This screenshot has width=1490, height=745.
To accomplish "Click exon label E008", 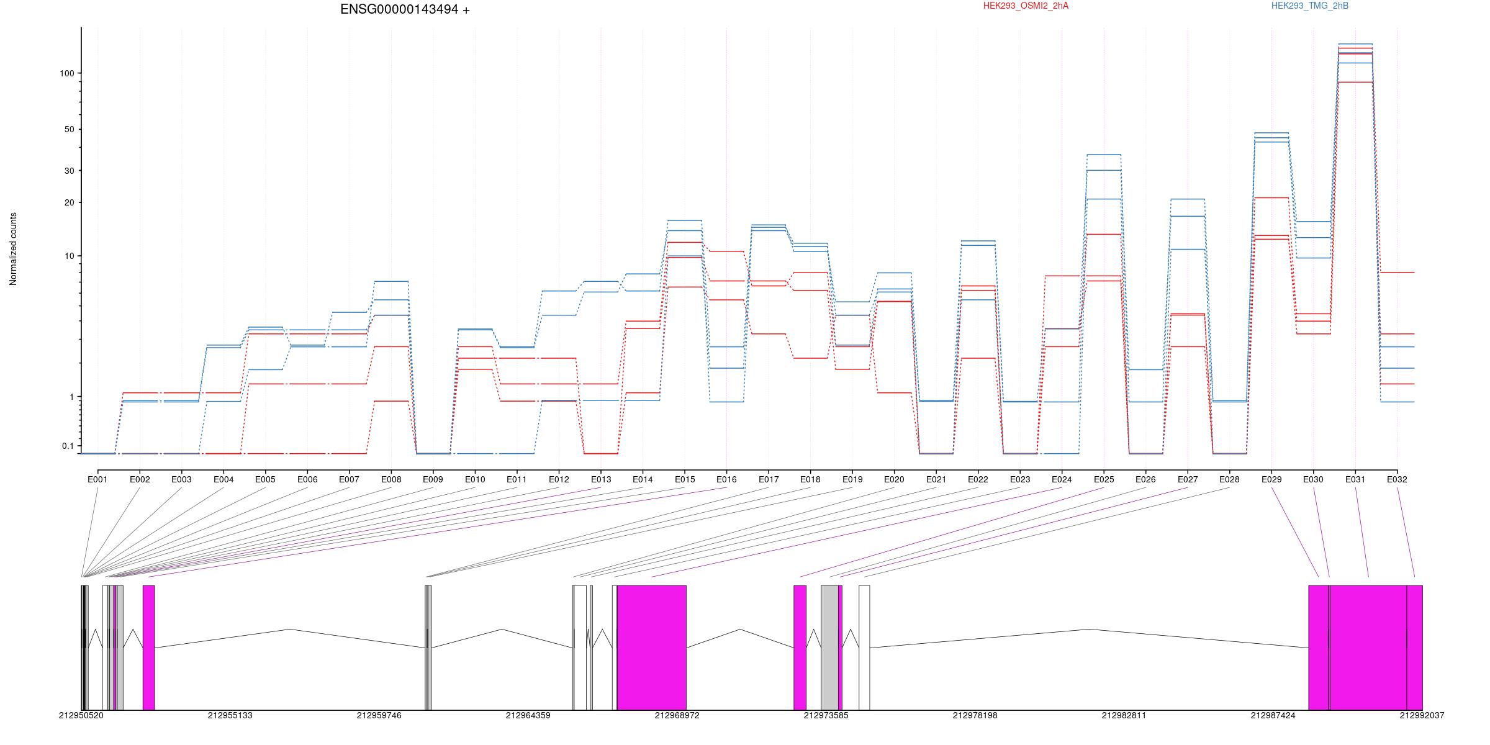I will [x=391, y=479].
